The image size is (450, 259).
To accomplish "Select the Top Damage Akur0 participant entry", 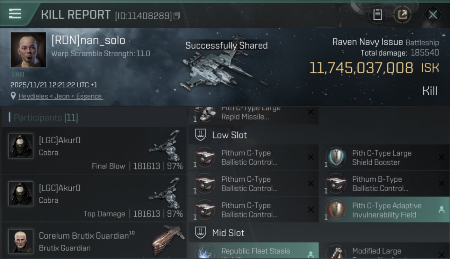I will tap(93, 198).
